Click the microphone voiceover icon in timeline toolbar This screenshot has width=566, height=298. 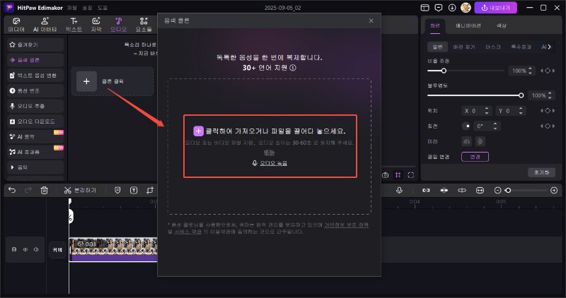click(x=399, y=190)
